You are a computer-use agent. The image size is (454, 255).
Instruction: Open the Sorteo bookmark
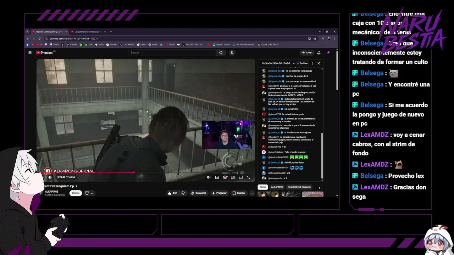pos(170,45)
